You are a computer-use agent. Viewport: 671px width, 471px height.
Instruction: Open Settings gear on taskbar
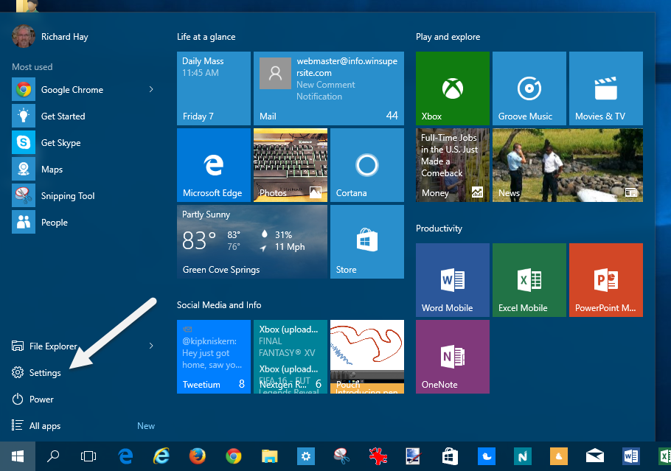click(x=305, y=456)
